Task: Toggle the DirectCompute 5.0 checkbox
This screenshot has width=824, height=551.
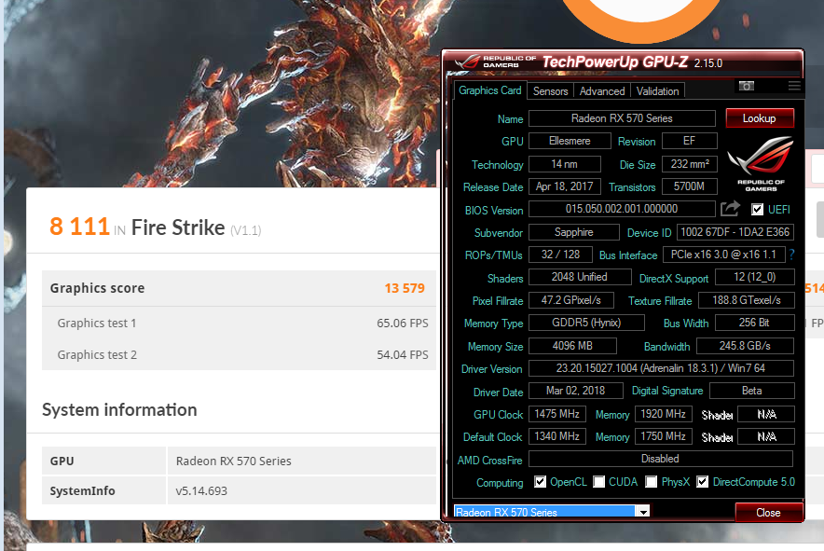Action: click(702, 482)
